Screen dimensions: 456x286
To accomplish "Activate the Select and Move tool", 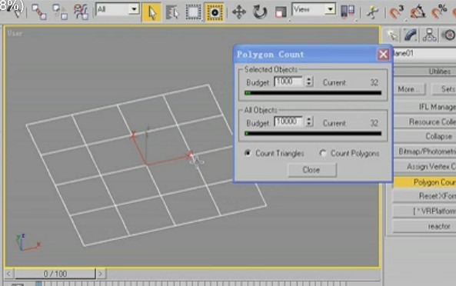I will [x=239, y=12].
